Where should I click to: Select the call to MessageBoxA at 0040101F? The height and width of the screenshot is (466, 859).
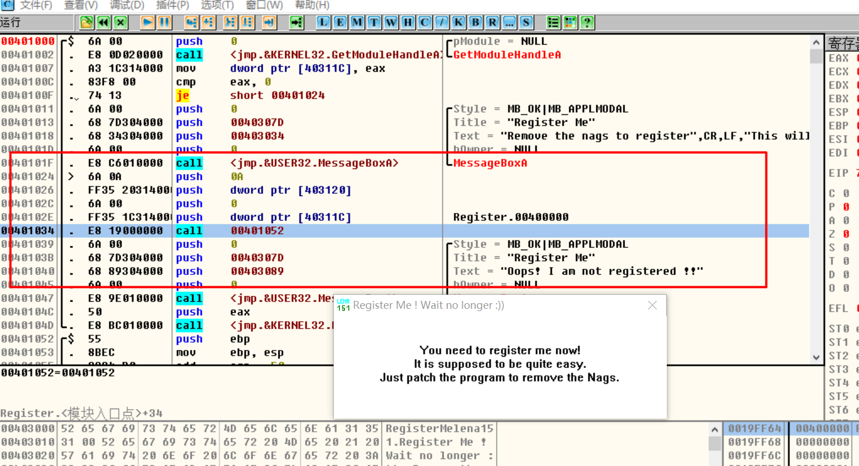click(x=405, y=163)
